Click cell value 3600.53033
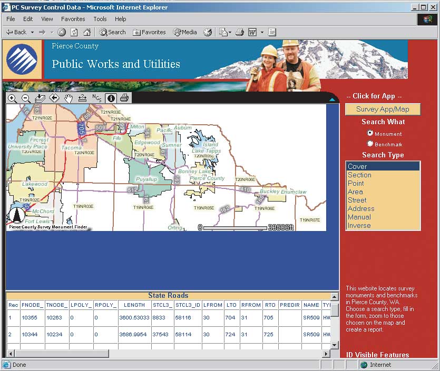 [x=134, y=317]
